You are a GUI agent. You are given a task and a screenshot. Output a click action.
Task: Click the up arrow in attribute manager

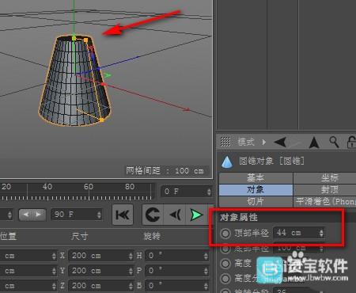[314, 143]
